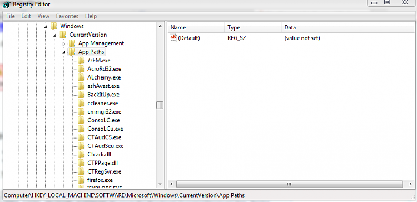
Task: Click the ashAvast.exe folder icon
Action: pyautogui.click(x=81, y=86)
